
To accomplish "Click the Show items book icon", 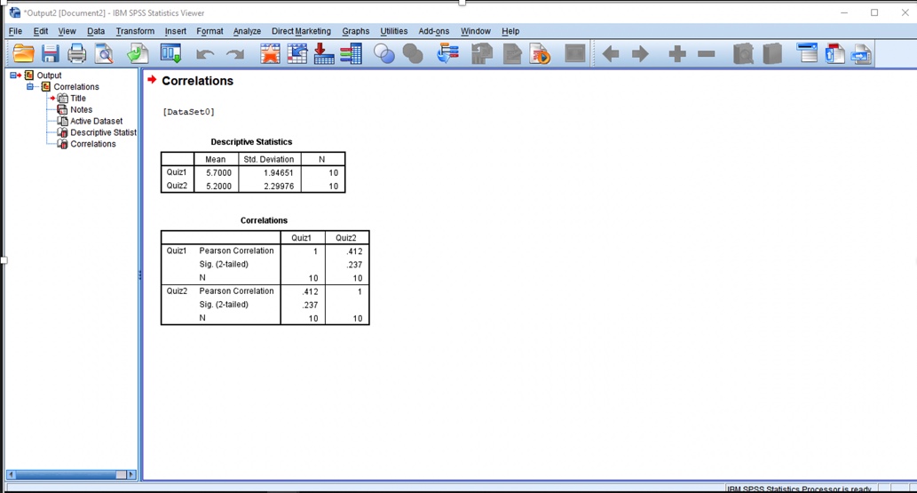I will (743, 54).
